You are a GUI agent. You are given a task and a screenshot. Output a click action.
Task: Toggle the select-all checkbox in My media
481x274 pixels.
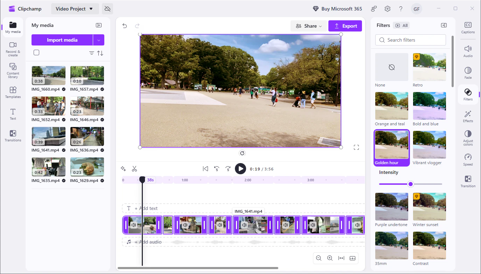coord(36,52)
